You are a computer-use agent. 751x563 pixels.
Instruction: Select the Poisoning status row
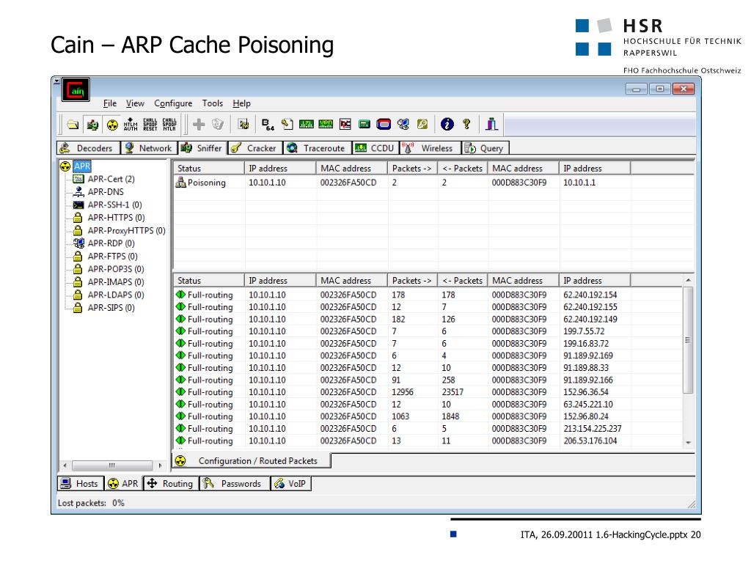[433, 183]
